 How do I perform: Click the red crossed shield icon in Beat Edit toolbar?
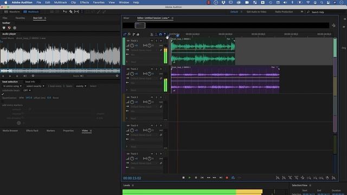[9, 28]
